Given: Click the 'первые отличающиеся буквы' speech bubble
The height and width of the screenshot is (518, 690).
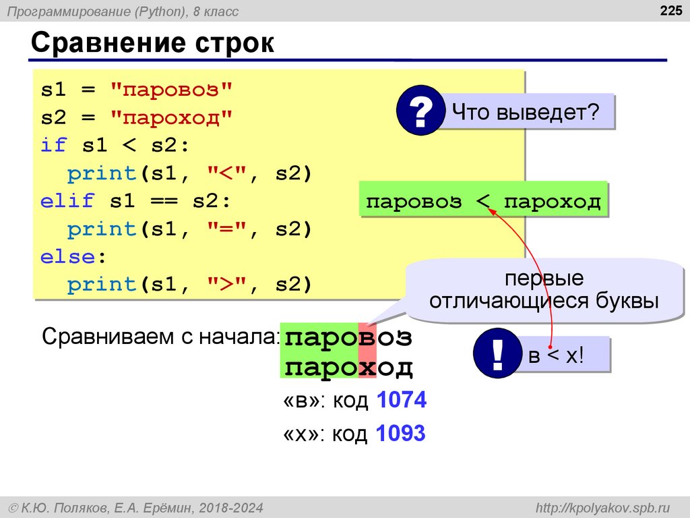Looking at the screenshot, I should (x=544, y=290).
